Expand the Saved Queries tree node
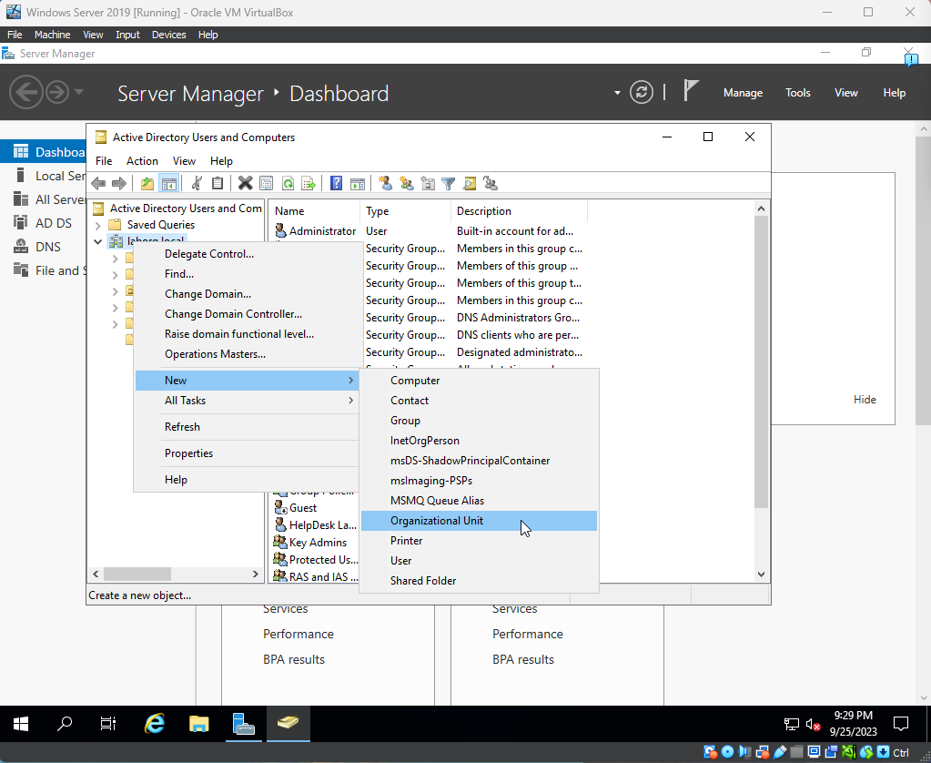The height and width of the screenshot is (763, 931). (x=98, y=225)
